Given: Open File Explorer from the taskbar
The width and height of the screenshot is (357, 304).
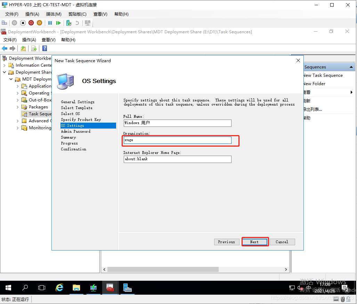Looking at the screenshot, I should (76, 288).
